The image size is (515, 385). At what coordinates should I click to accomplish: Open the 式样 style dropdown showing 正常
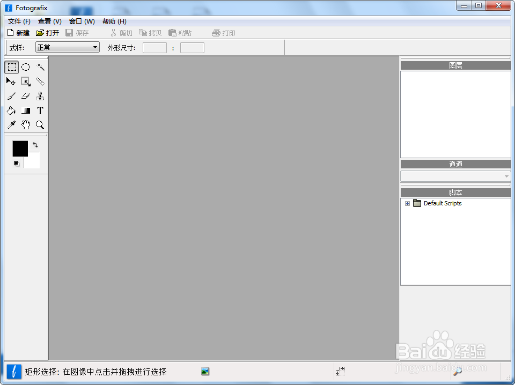pyautogui.click(x=68, y=48)
